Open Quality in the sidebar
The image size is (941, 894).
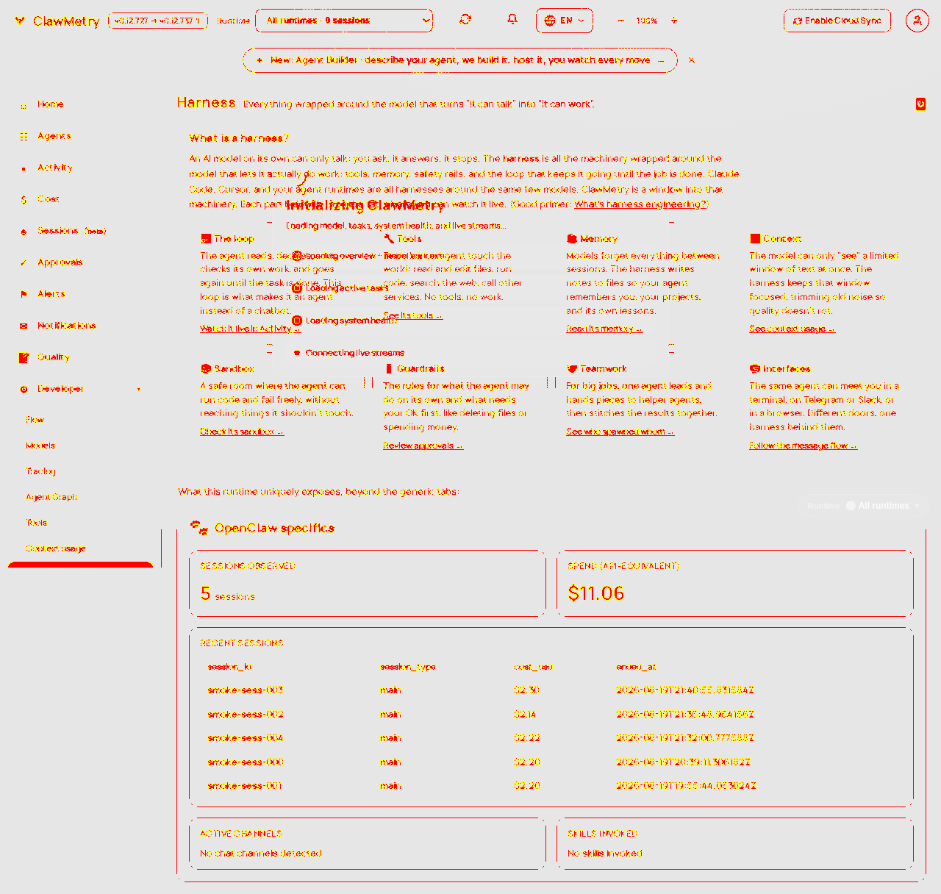[x=53, y=357]
